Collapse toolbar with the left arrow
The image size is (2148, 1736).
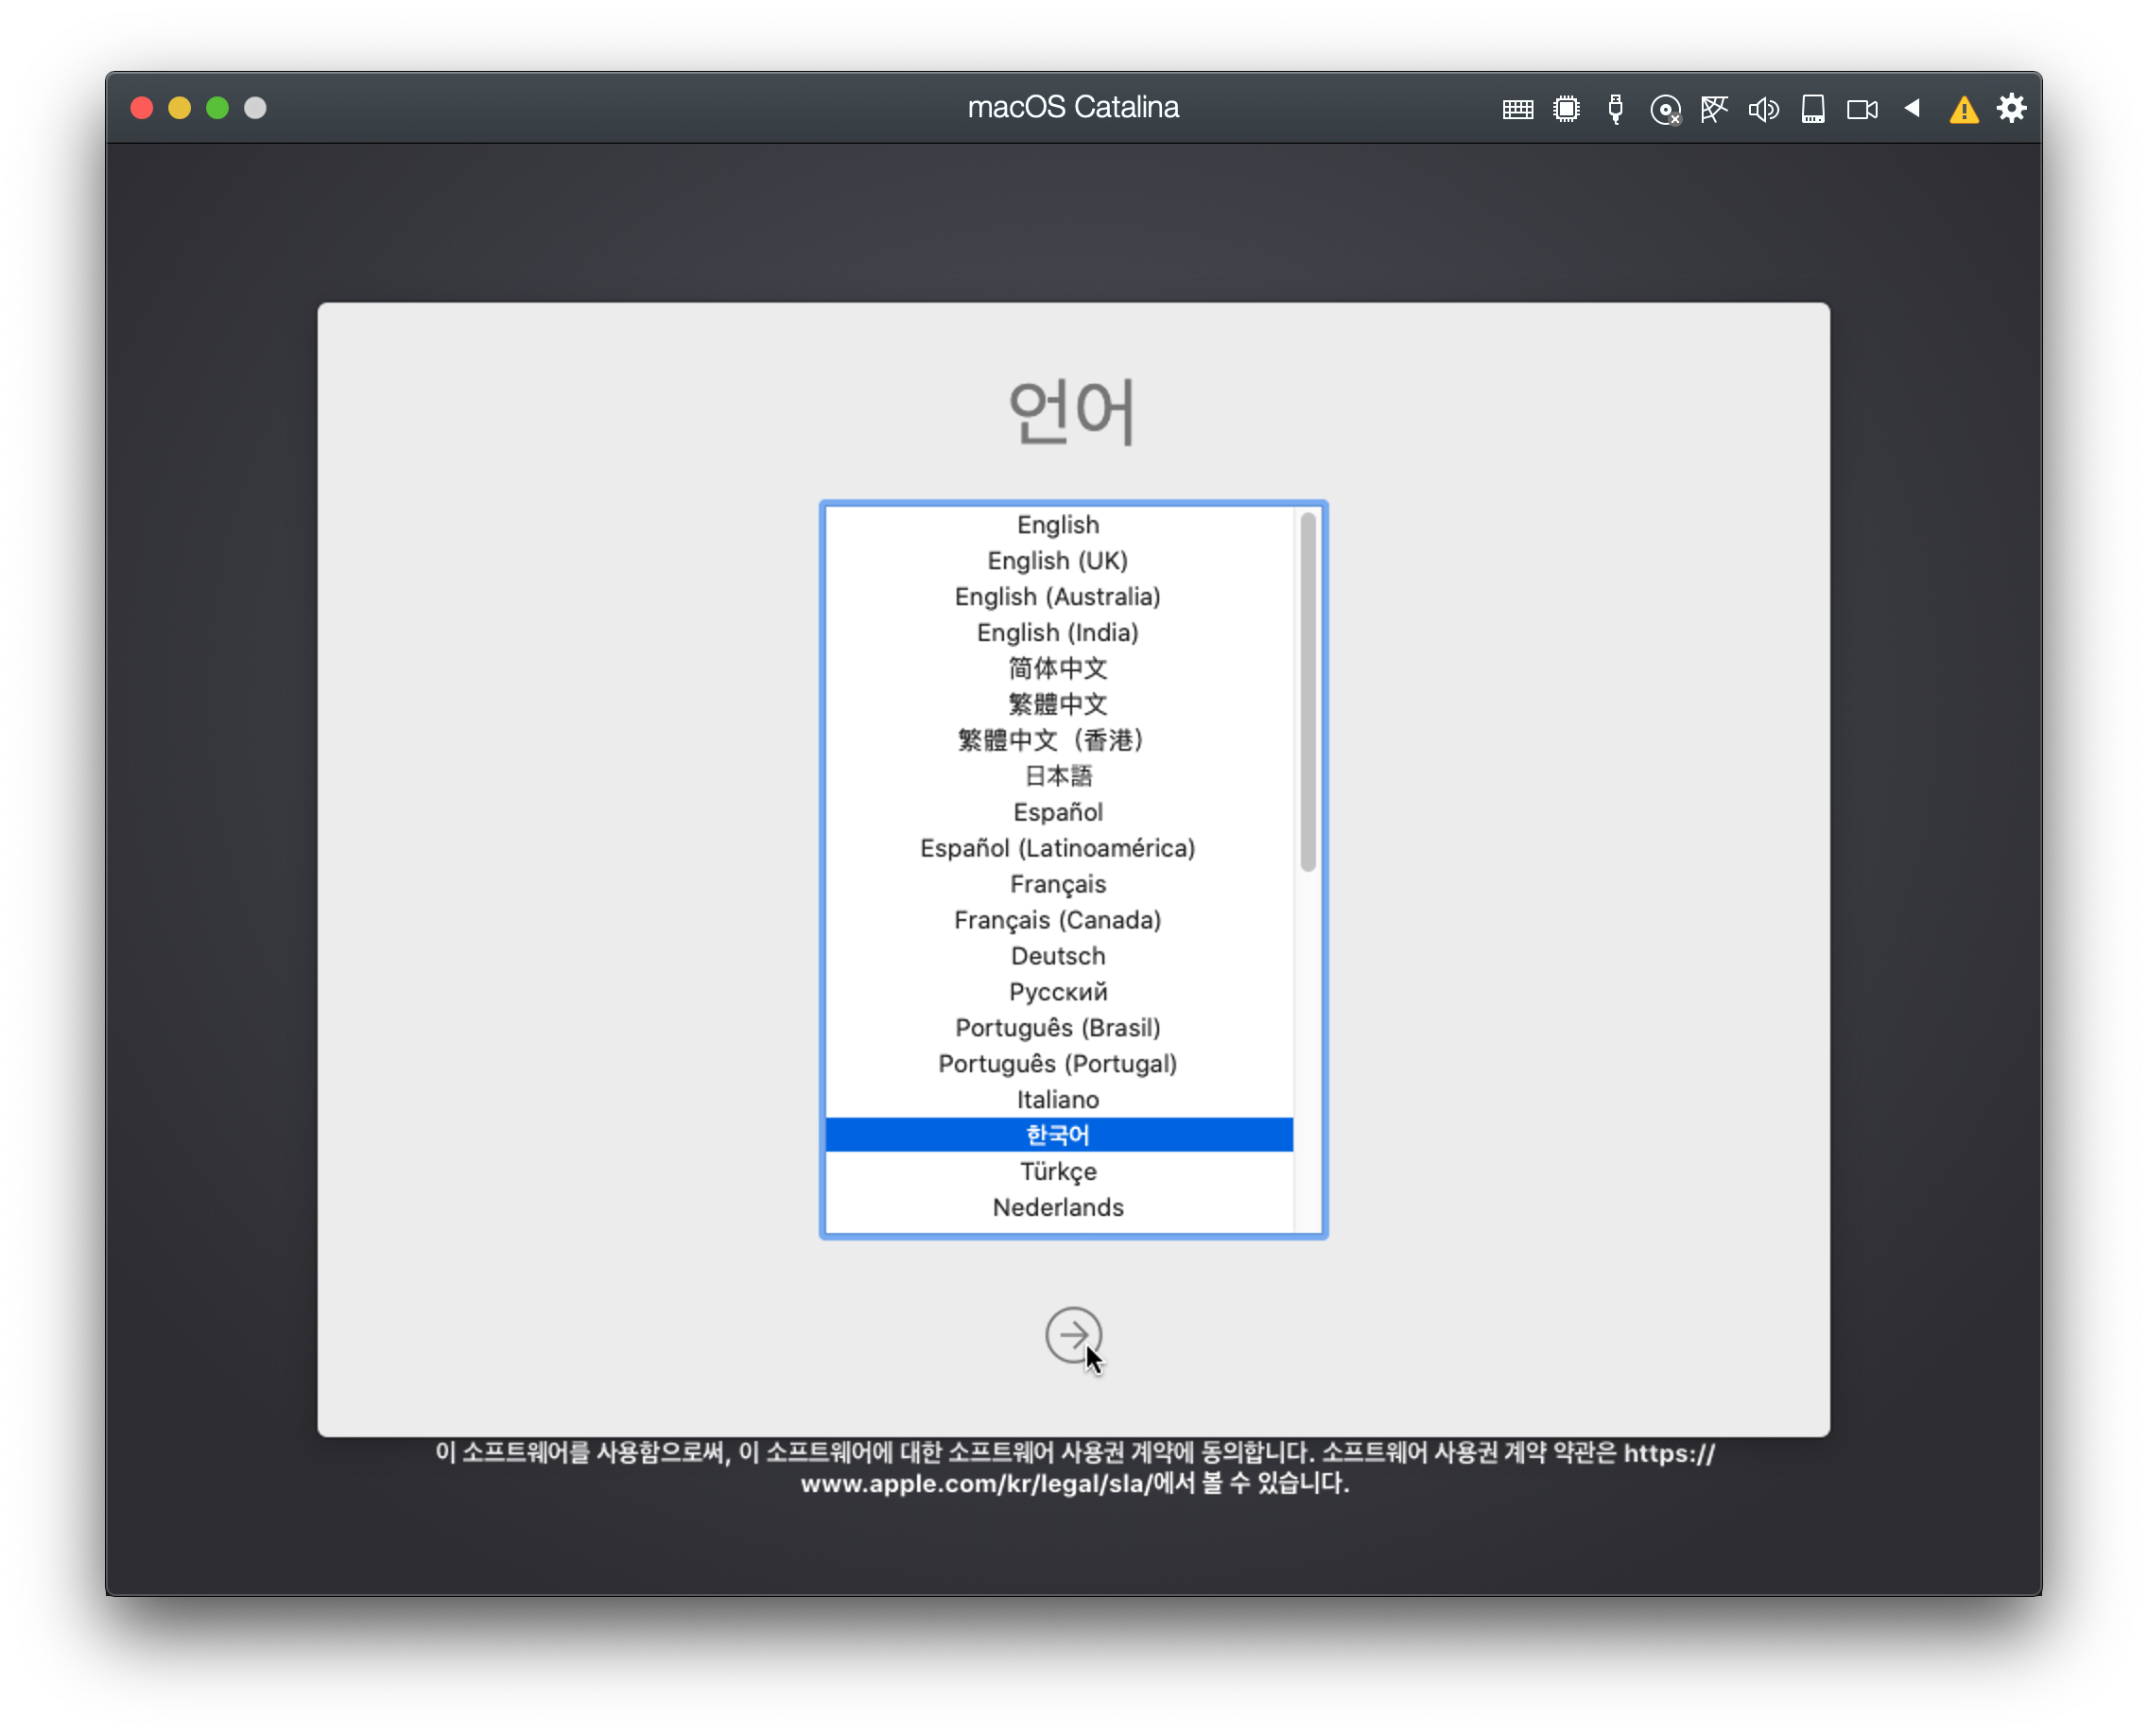coord(1912,108)
